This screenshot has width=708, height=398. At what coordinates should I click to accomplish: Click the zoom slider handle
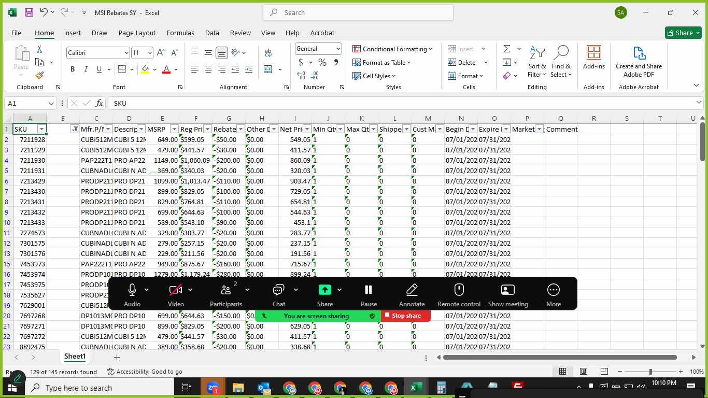point(650,372)
